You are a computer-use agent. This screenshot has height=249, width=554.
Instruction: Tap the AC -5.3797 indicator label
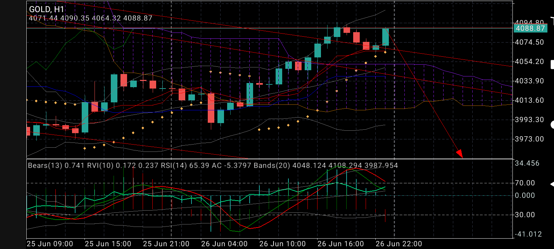click(231, 165)
